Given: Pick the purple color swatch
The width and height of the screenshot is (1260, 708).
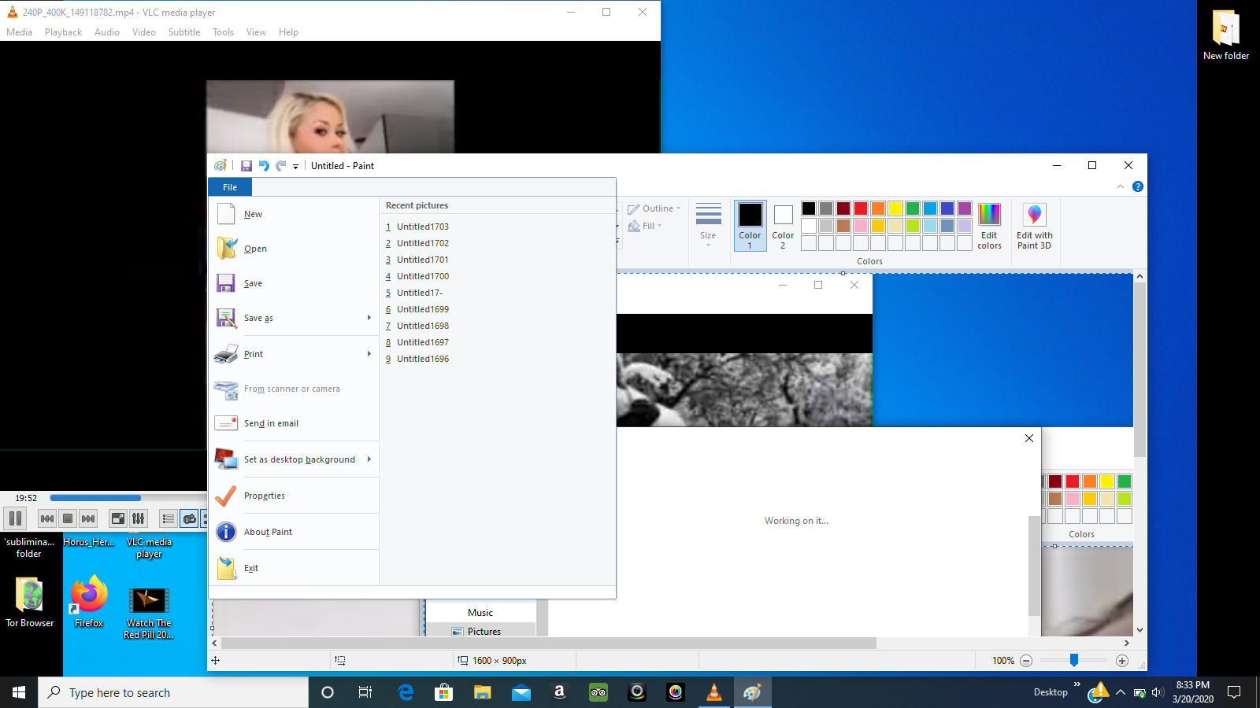Looking at the screenshot, I should [x=965, y=208].
